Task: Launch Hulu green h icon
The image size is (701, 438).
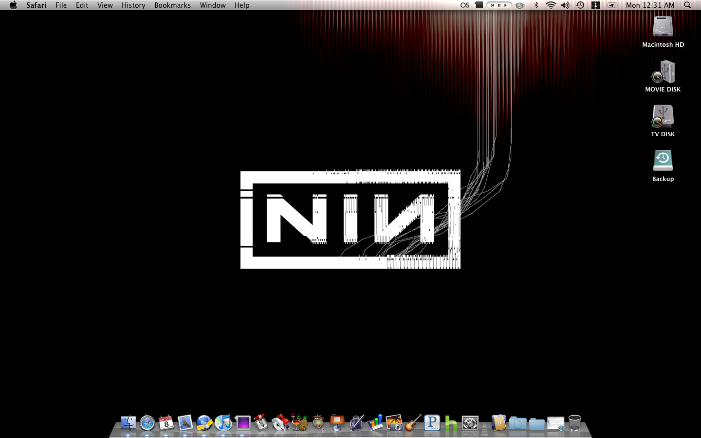Action: tap(451, 422)
